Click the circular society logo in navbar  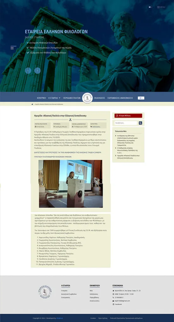coord(87,98)
